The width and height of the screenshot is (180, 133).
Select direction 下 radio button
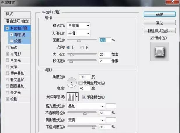click(x=82, y=47)
